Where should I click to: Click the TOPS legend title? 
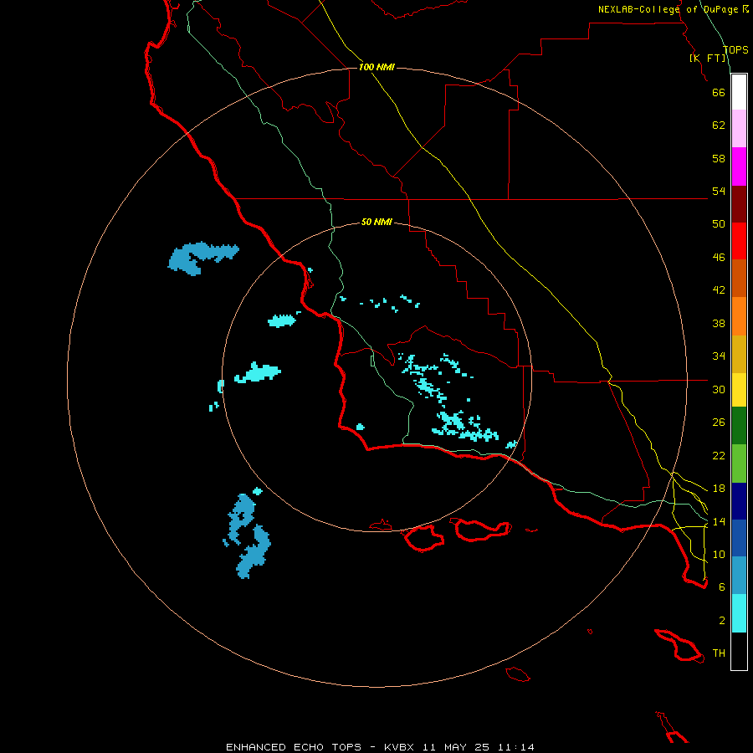pyautogui.click(x=735, y=49)
